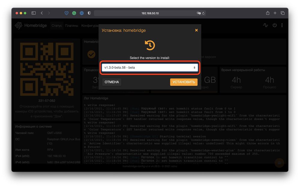The height and width of the screenshot is (187, 300).
Task: Click the Время непрерывной работы heading
Action: pyautogui.click(x=243, y=70)
